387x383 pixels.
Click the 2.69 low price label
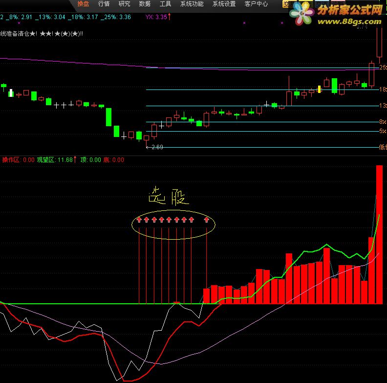pos(157,147)
